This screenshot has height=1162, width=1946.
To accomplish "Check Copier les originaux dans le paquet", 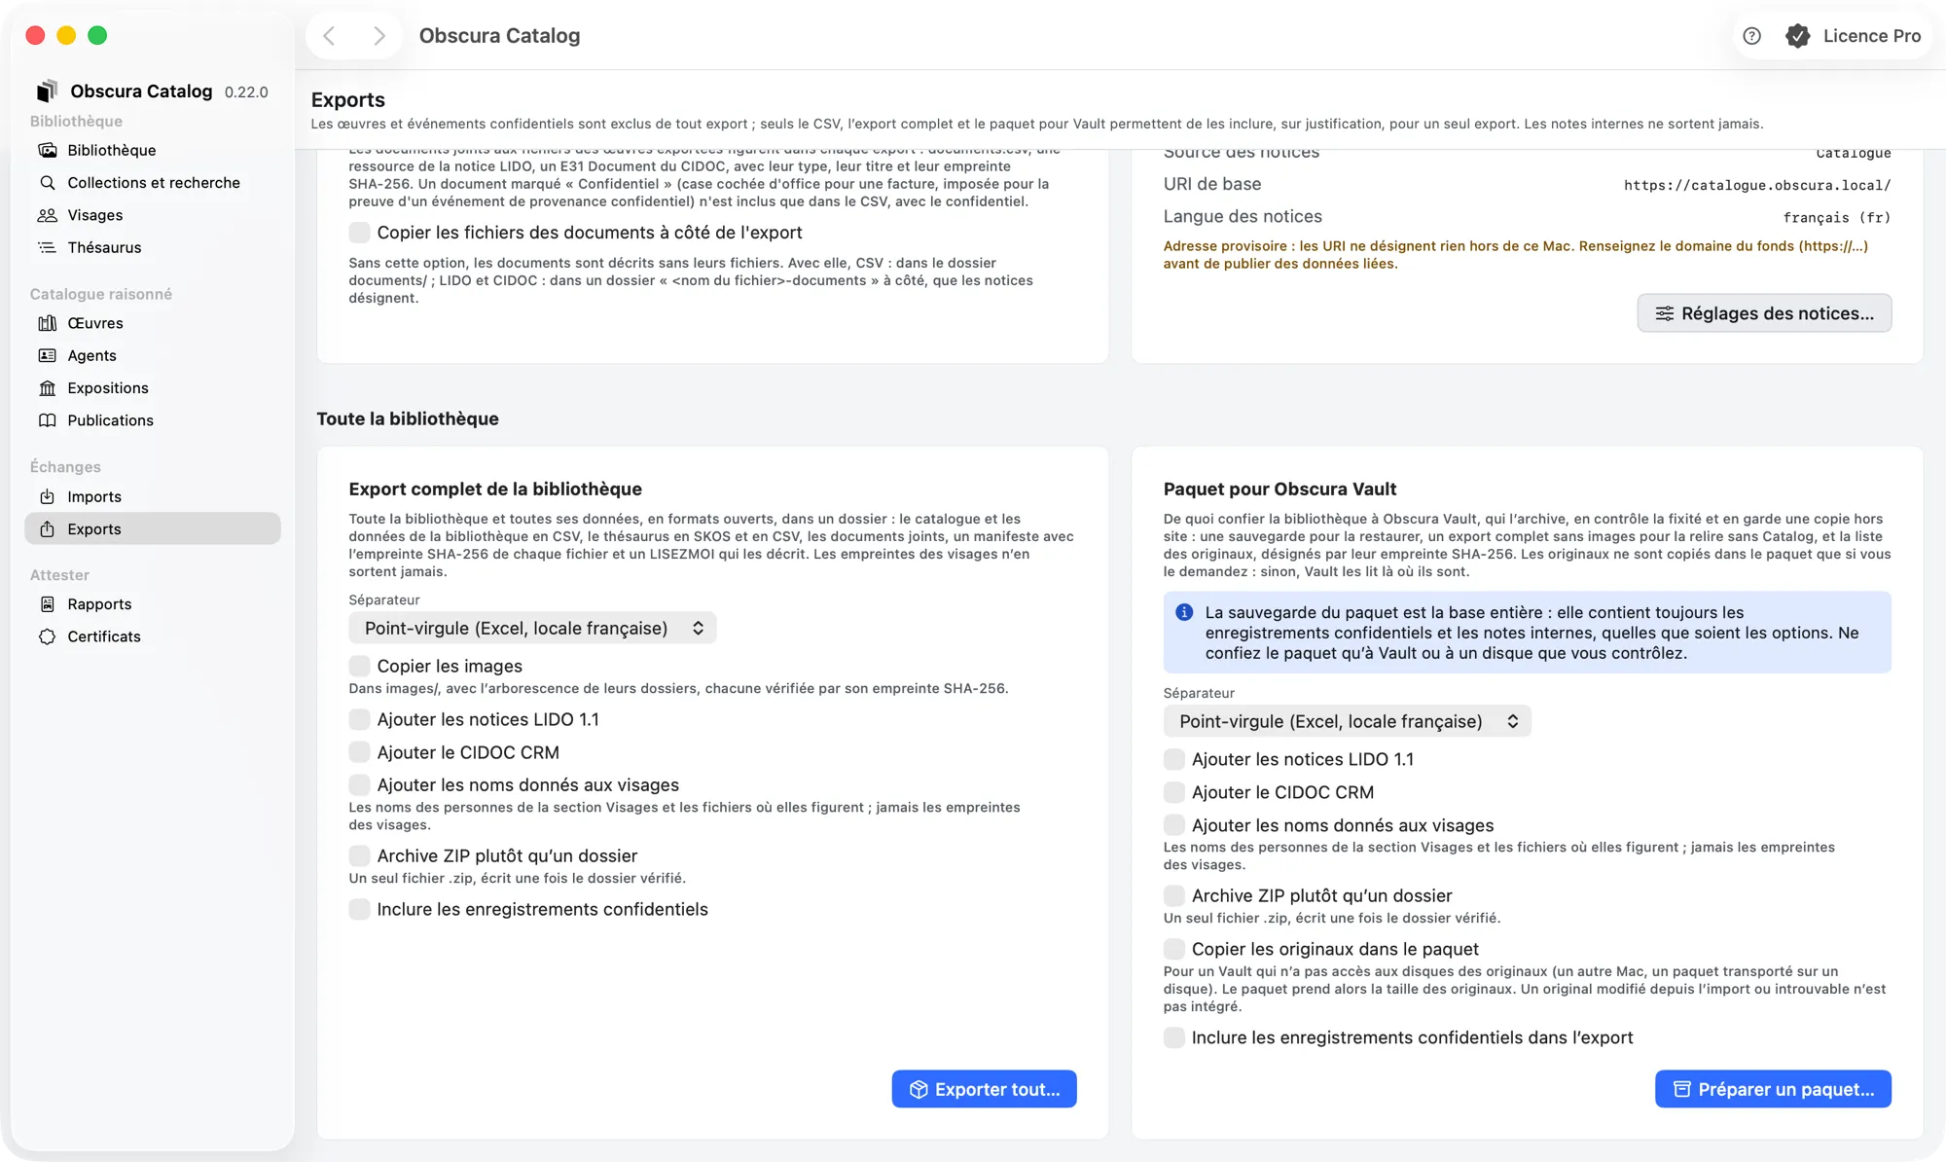I will (1174, 949).
